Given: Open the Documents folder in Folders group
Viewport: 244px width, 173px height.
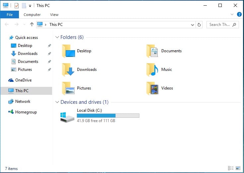Looking at the screenshot, I should click(164, 51).
